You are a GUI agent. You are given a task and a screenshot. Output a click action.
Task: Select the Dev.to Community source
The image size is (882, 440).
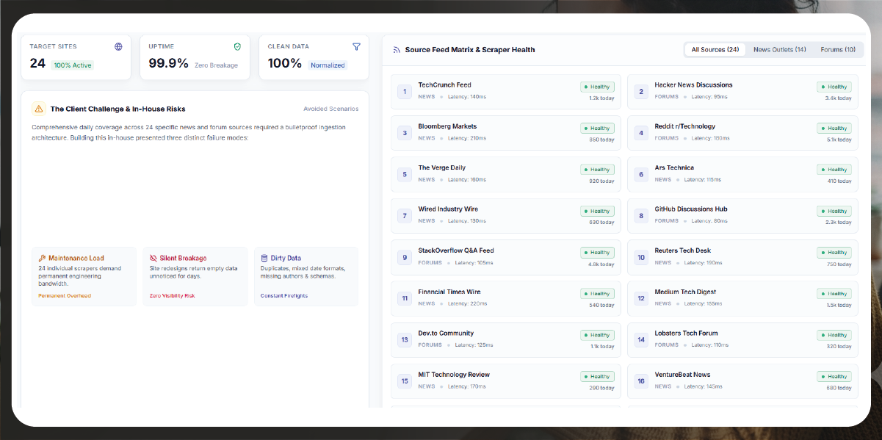tap(506, 340)
